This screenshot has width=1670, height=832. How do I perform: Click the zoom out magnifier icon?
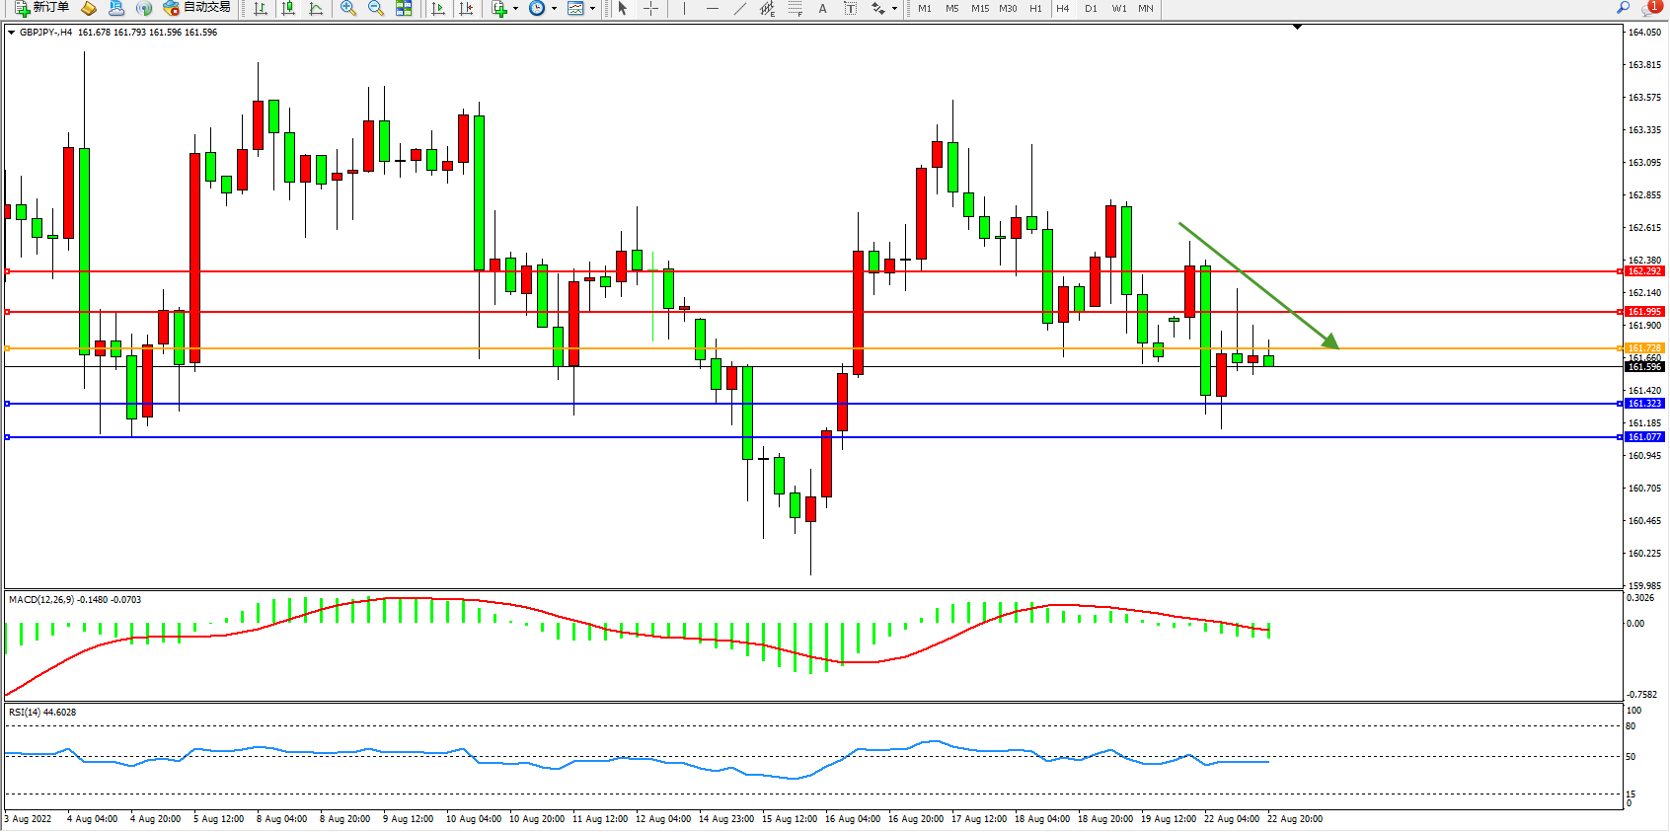tap(375, 8)
